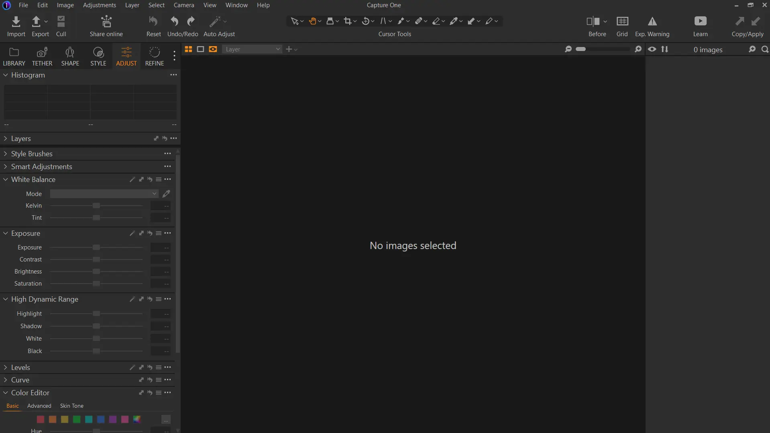Open the Layer selector dropdown

click(252, 49)
